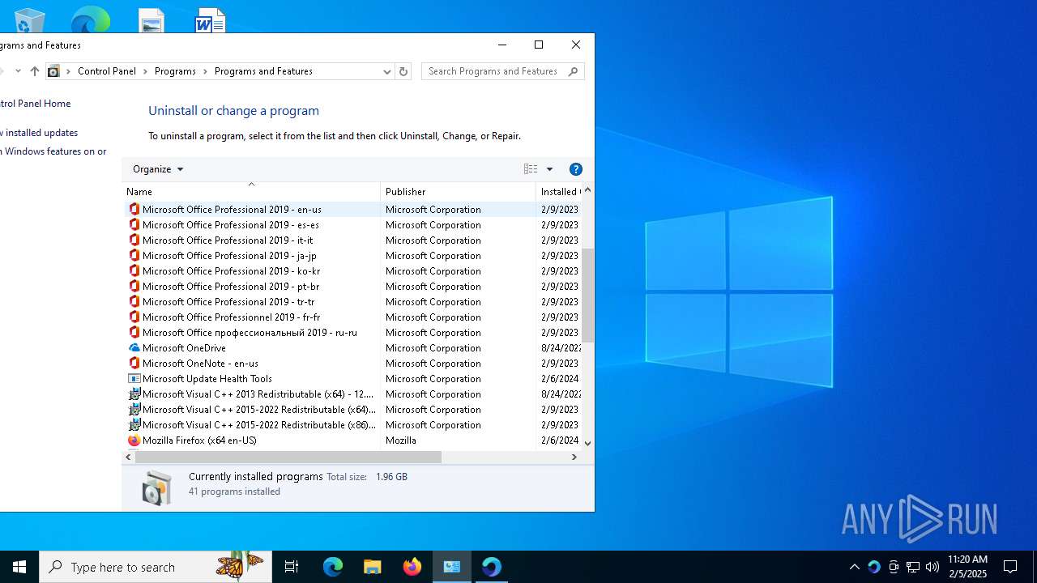Go up one level with the up arrow

coord(34,71)
